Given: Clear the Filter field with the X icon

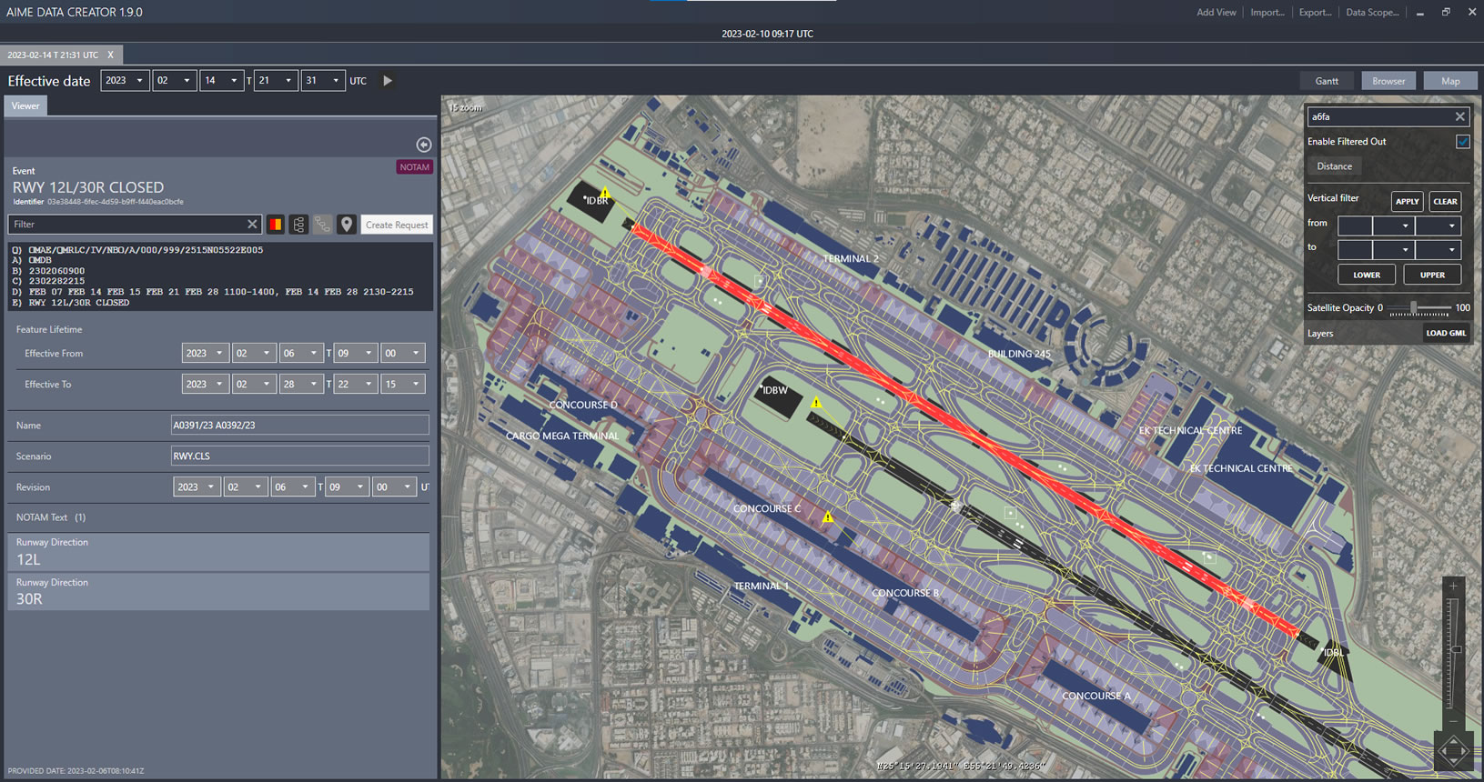Looking at the screenshot, I should coord(252,225).
